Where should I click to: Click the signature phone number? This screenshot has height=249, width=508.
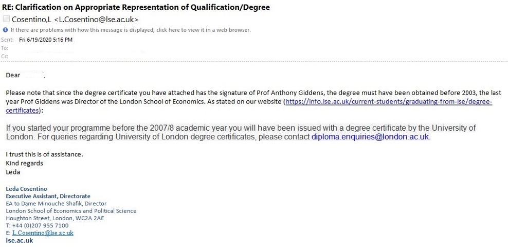coord(37,225)
